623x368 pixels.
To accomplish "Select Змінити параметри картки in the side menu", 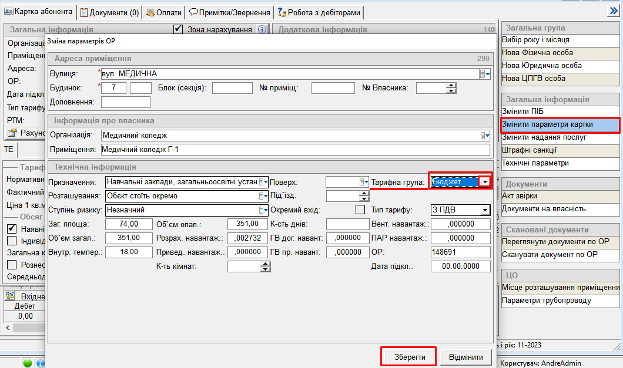I will 560,124.
